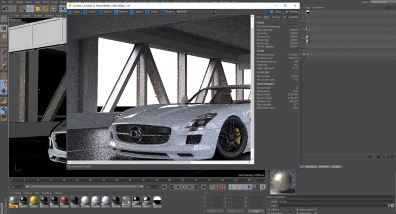The image size is (396, 214).
Task: Click the filmstrip icon right of timeline controls
Action: [x=263, y=187]
